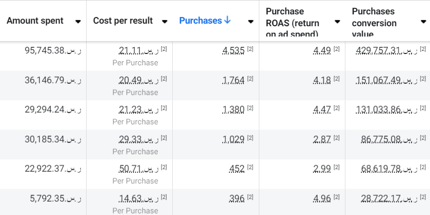This screenshot has height=215, width=430.
Task: Sort by Purchases column header
Action: pos(200,21)
